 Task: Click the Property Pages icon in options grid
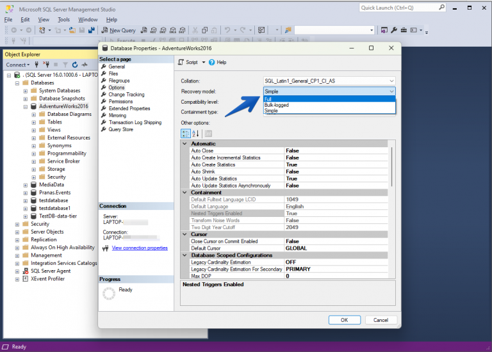208,134
